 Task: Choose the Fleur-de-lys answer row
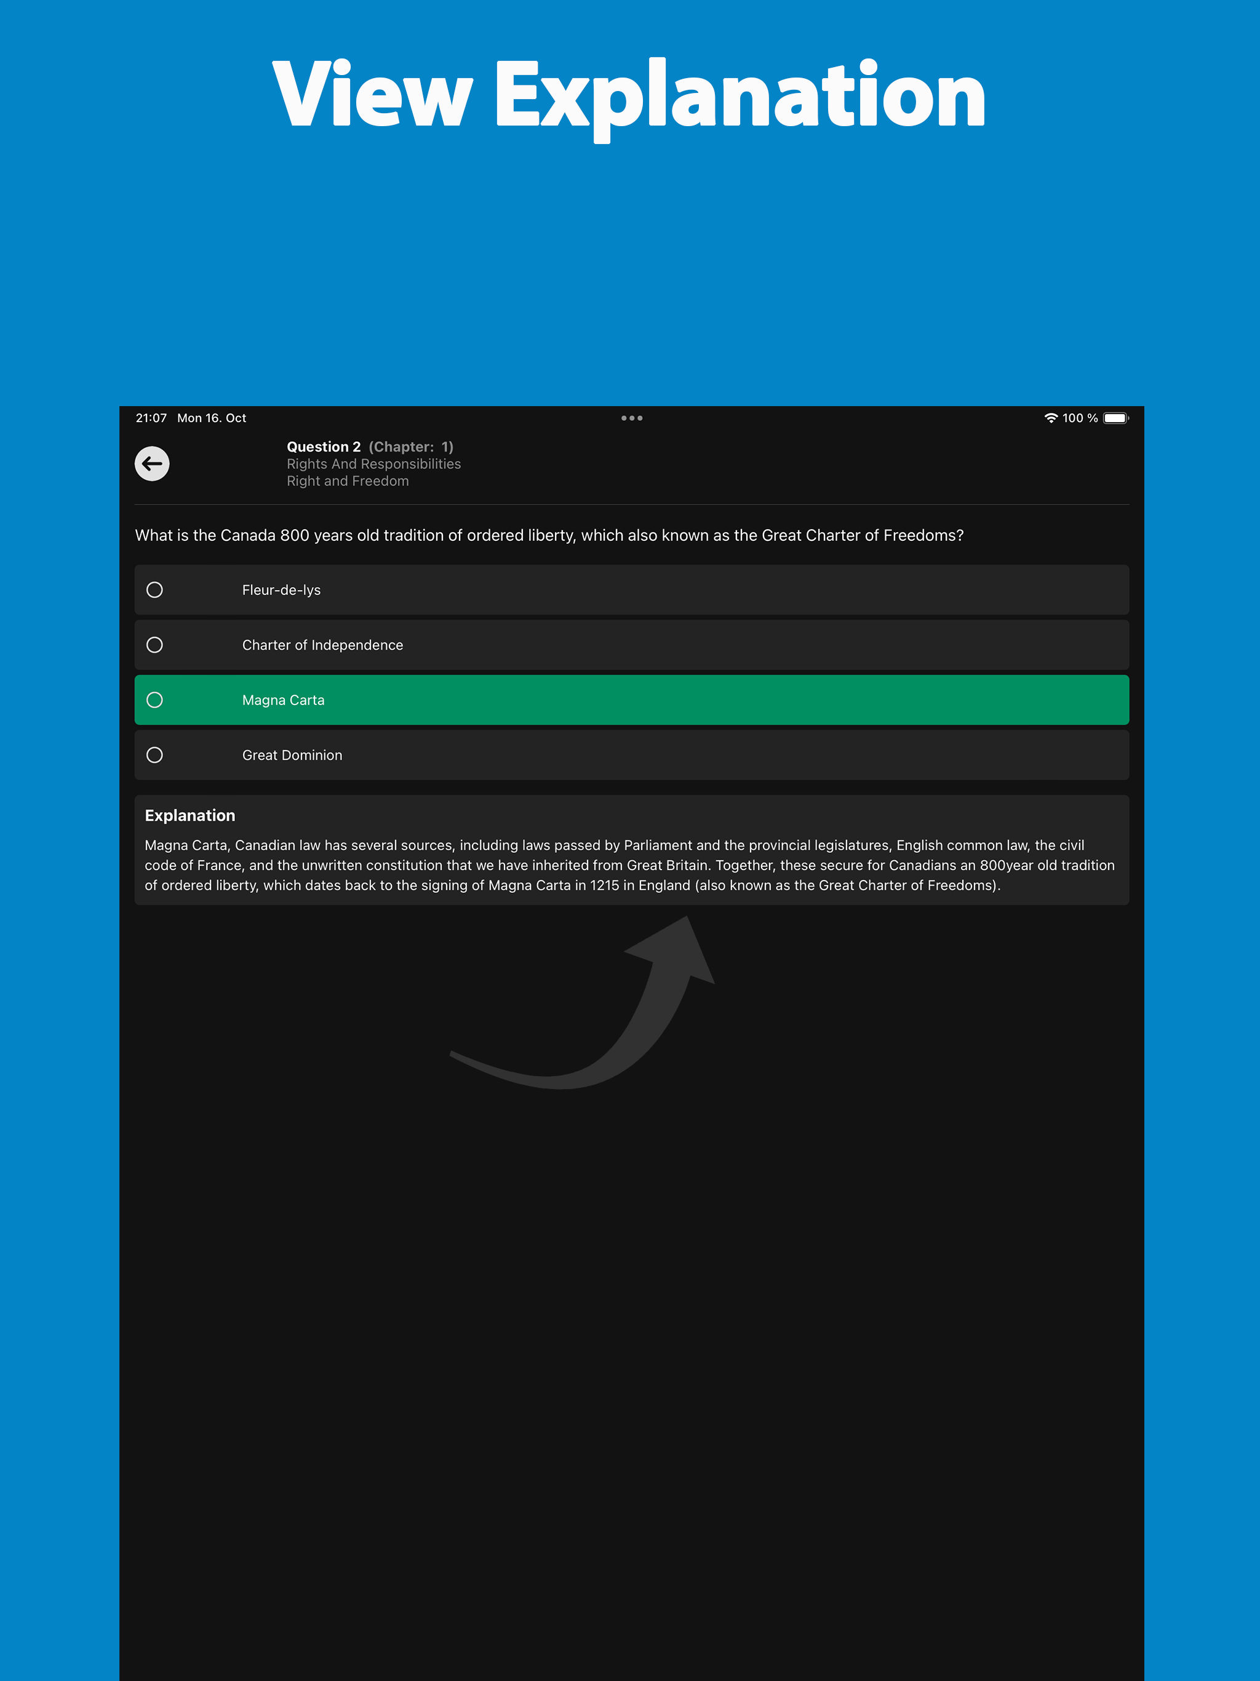point(631,589)
